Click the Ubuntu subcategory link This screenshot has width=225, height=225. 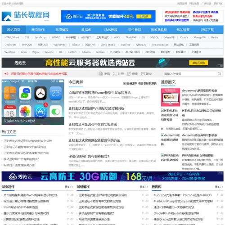pyautogui.click(x=86, y=52)
